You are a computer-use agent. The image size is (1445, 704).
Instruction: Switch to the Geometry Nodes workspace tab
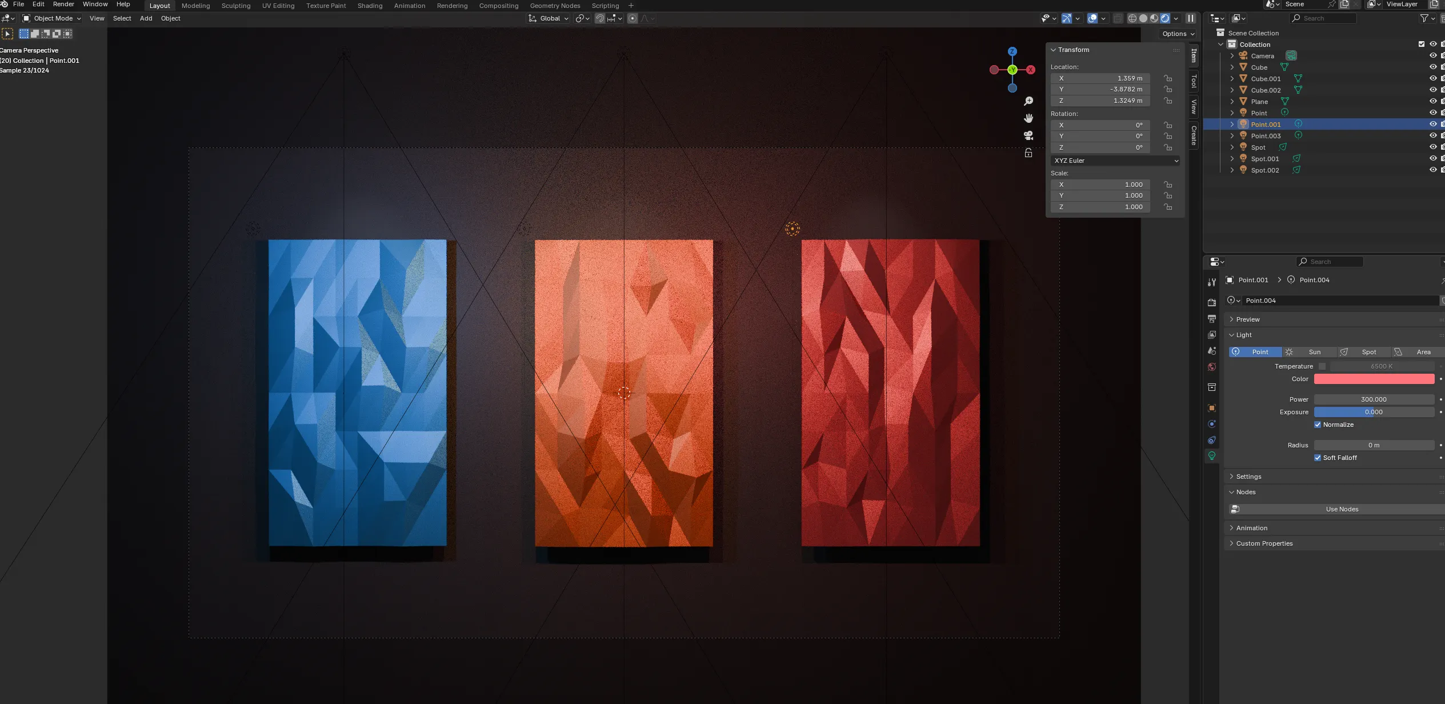tap(555, 6)
